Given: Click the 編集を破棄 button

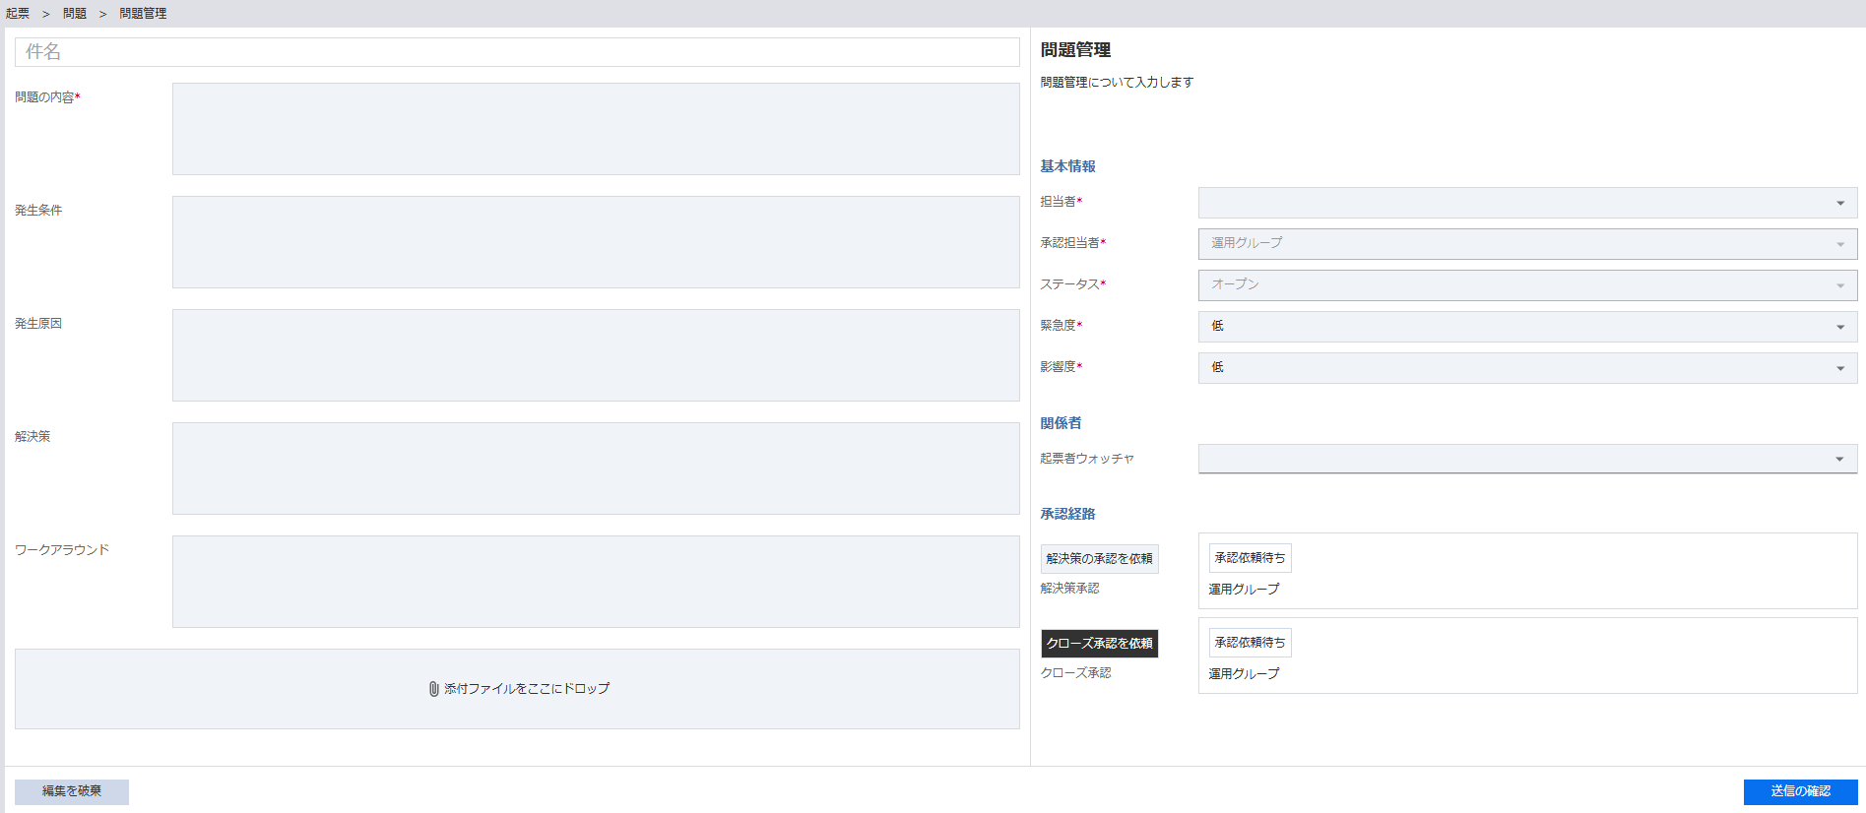Looking at the screenshot, I should 72,791.
